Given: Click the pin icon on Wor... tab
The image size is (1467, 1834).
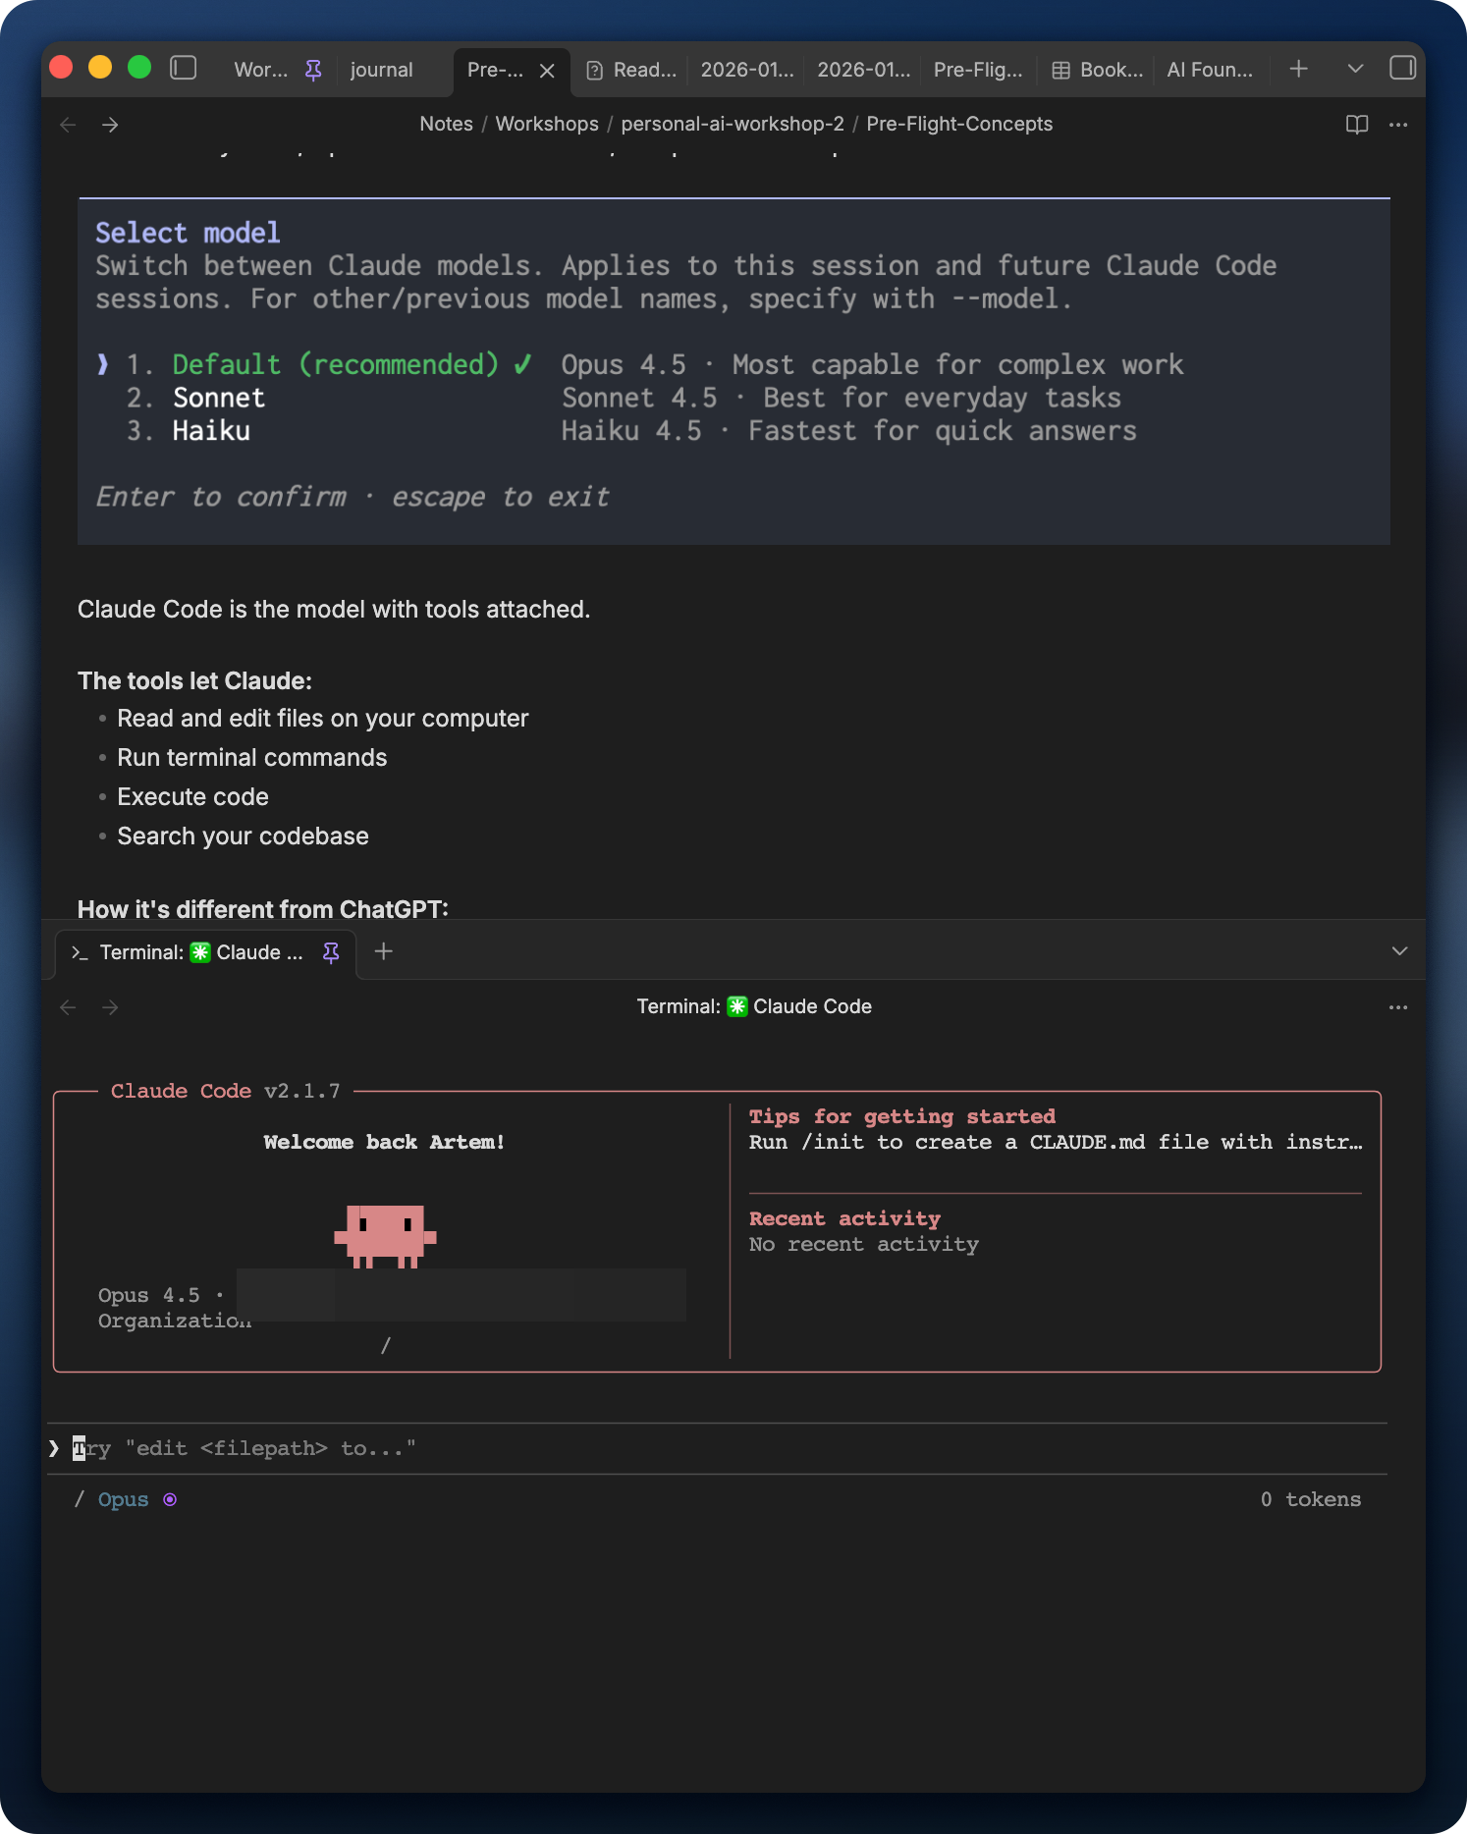Looking at the screenshot, I should pyautogui.click(x=313, y=70).
